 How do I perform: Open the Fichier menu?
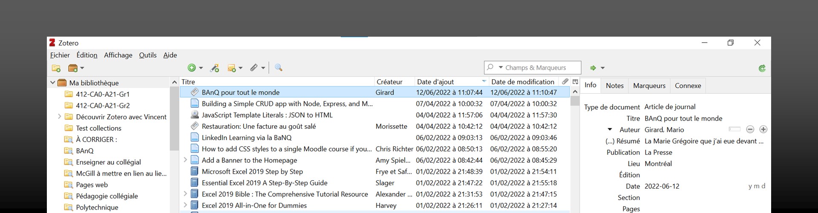[60, 55]
